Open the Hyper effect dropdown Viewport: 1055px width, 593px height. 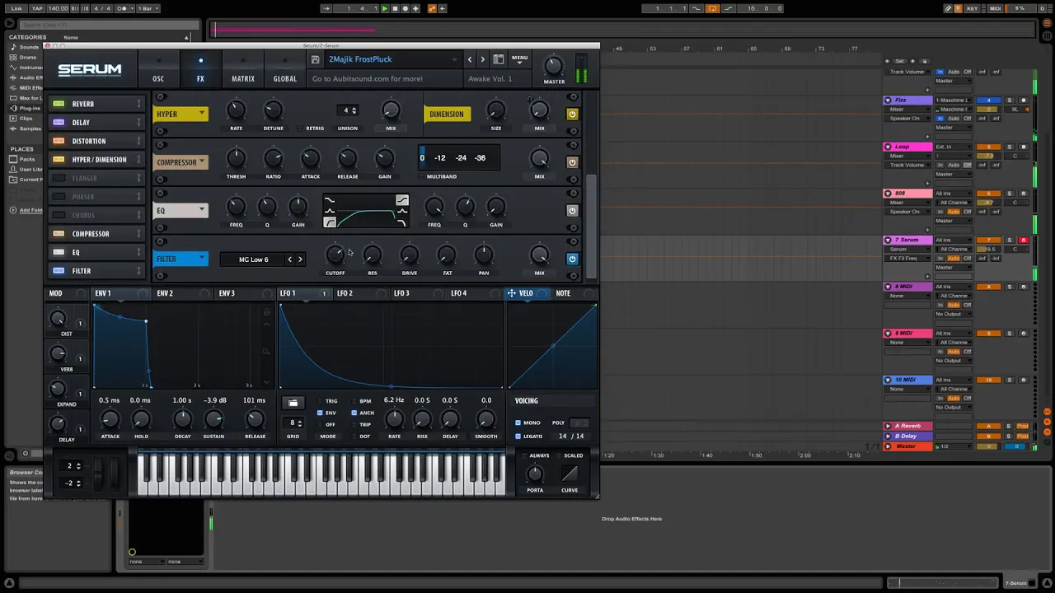point(181,114)
